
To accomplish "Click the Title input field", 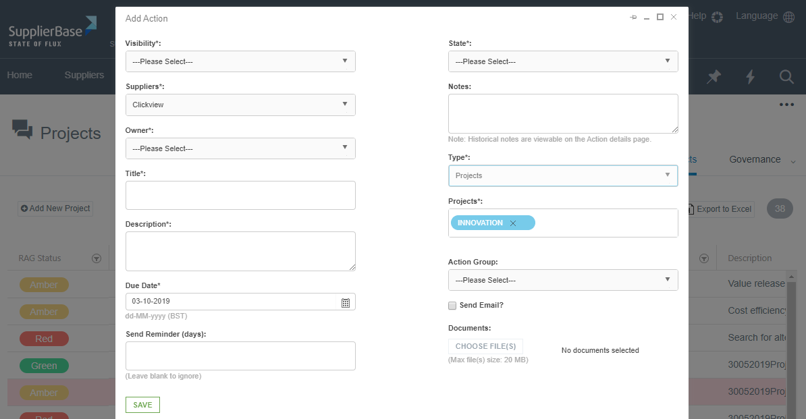I will [x=240, y=195].
